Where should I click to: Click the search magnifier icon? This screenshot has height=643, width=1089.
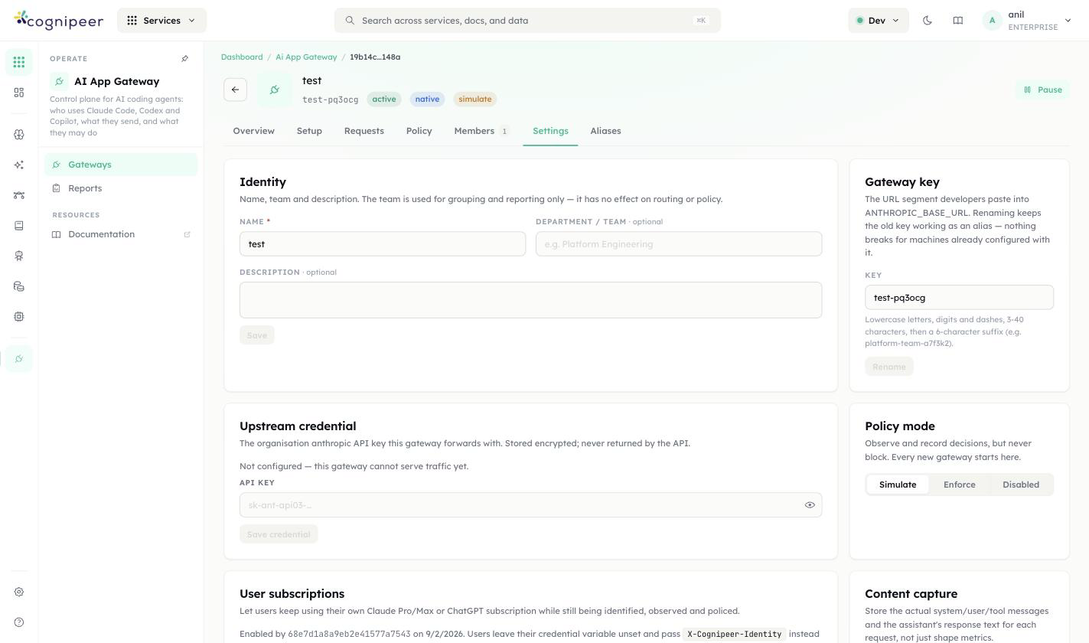(x=350, y=21)
